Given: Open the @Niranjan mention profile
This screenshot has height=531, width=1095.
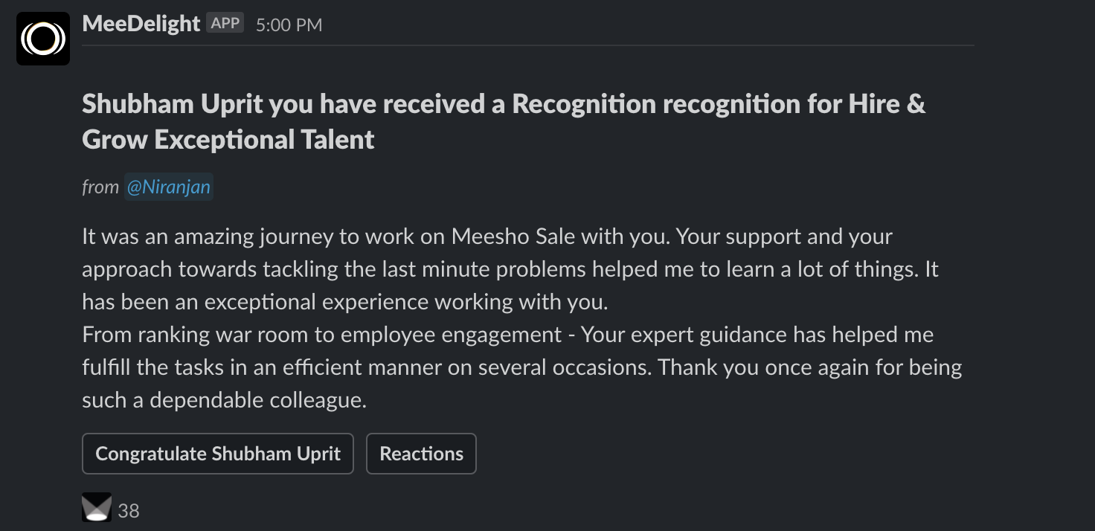Looking at the screenshot, I should coord(168,187).
